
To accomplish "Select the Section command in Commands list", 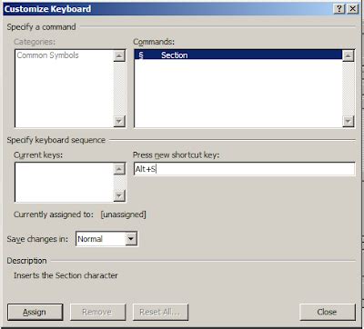I will click(x=238, y=55).
